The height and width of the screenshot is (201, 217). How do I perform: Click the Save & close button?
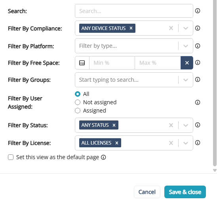click(x=185, y=192)
